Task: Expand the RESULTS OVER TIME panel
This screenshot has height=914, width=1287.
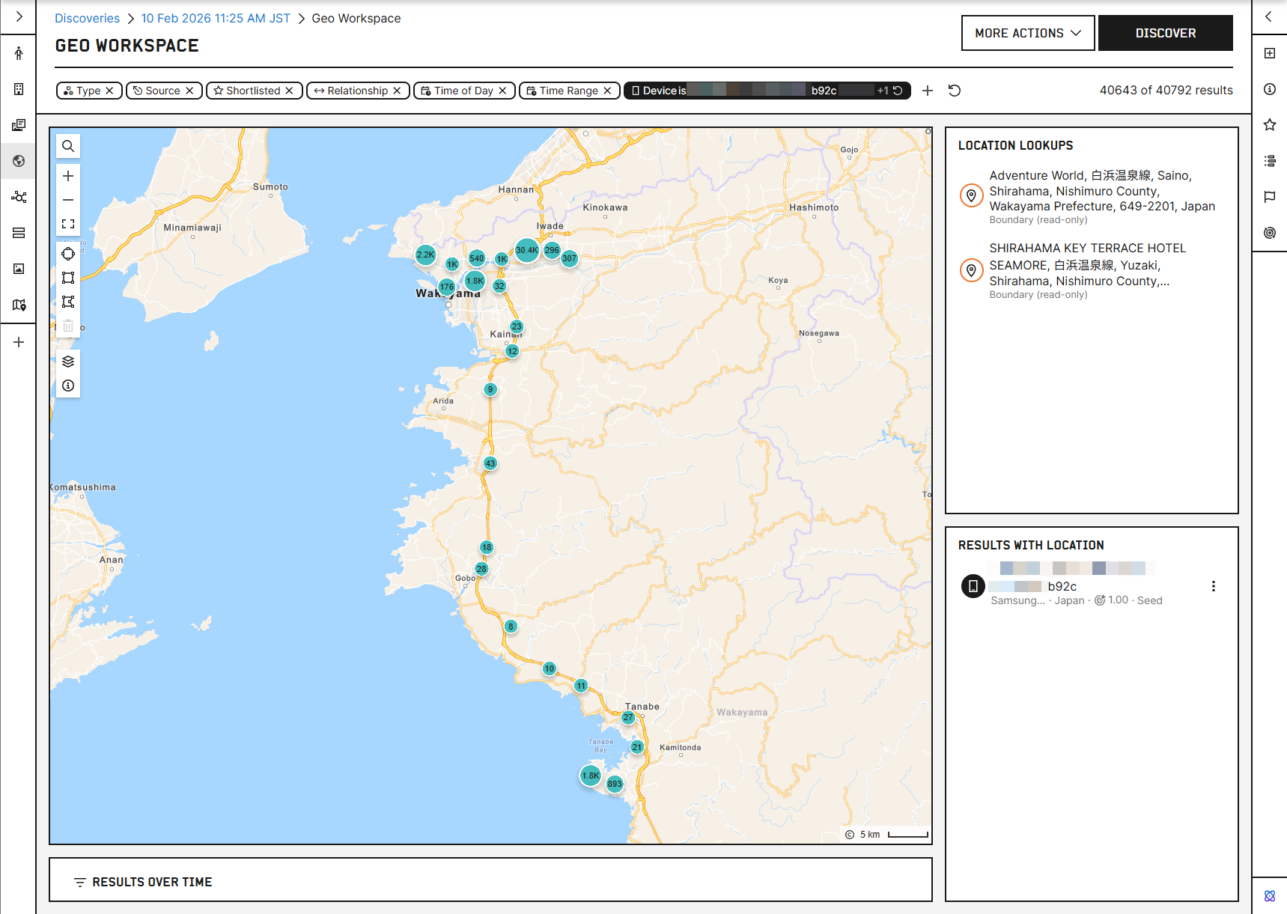Action: (152, 882)
